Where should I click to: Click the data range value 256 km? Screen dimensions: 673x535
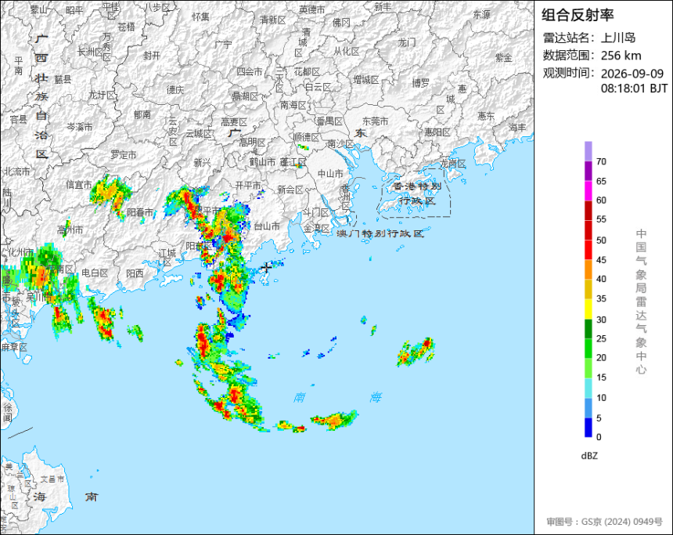[x=621, y=56]
